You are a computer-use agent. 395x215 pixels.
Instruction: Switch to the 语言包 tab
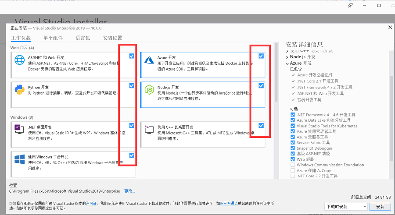click(83, 38)
